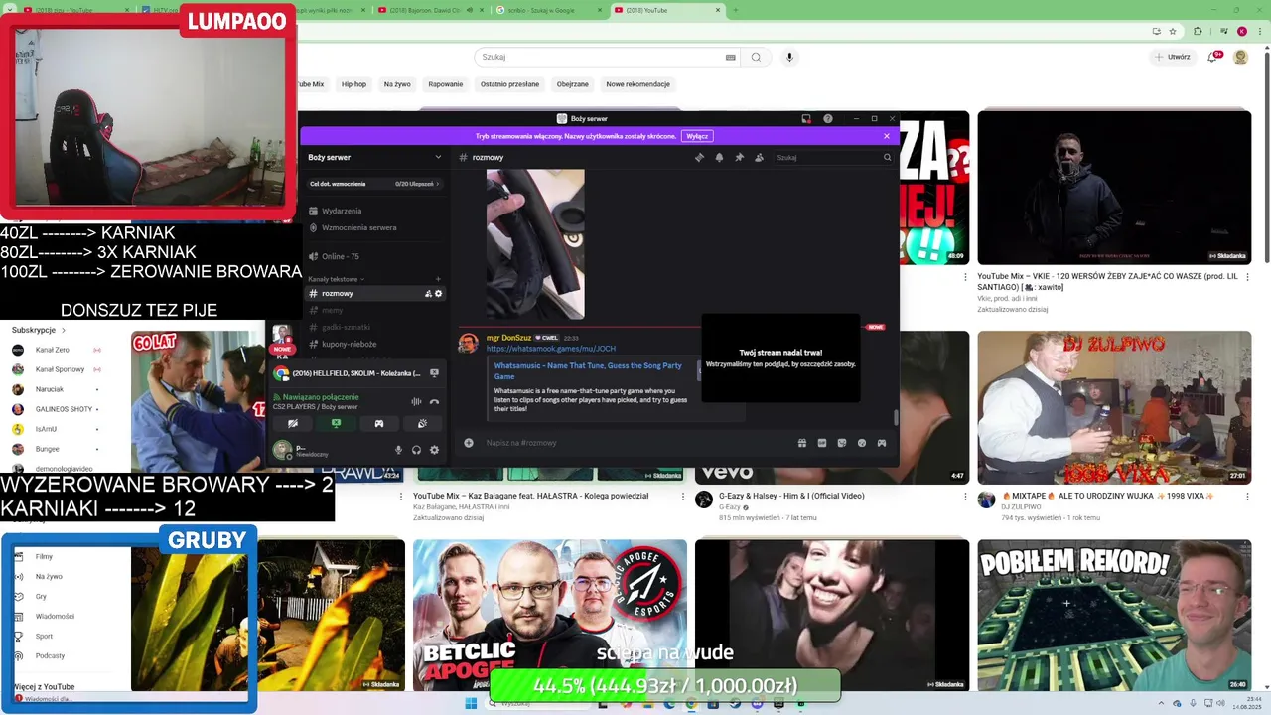Open YouTube account avatar menu
The width and height of the screenshot is (1271, 715).
pos(1240,57)
